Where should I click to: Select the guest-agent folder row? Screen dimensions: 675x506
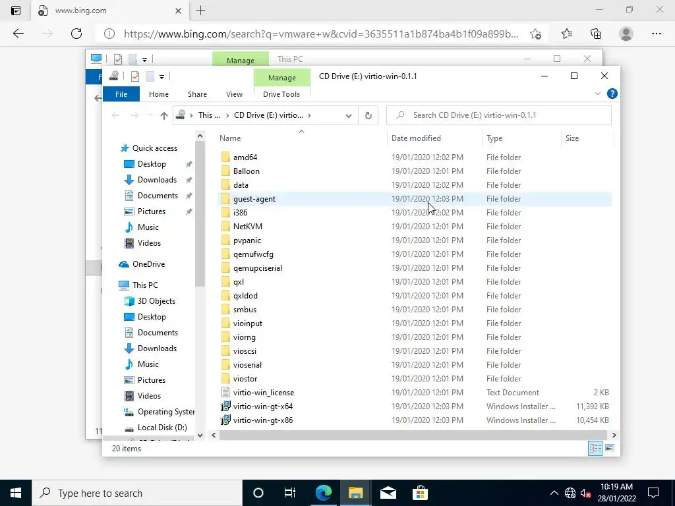[x=415, y=199]
